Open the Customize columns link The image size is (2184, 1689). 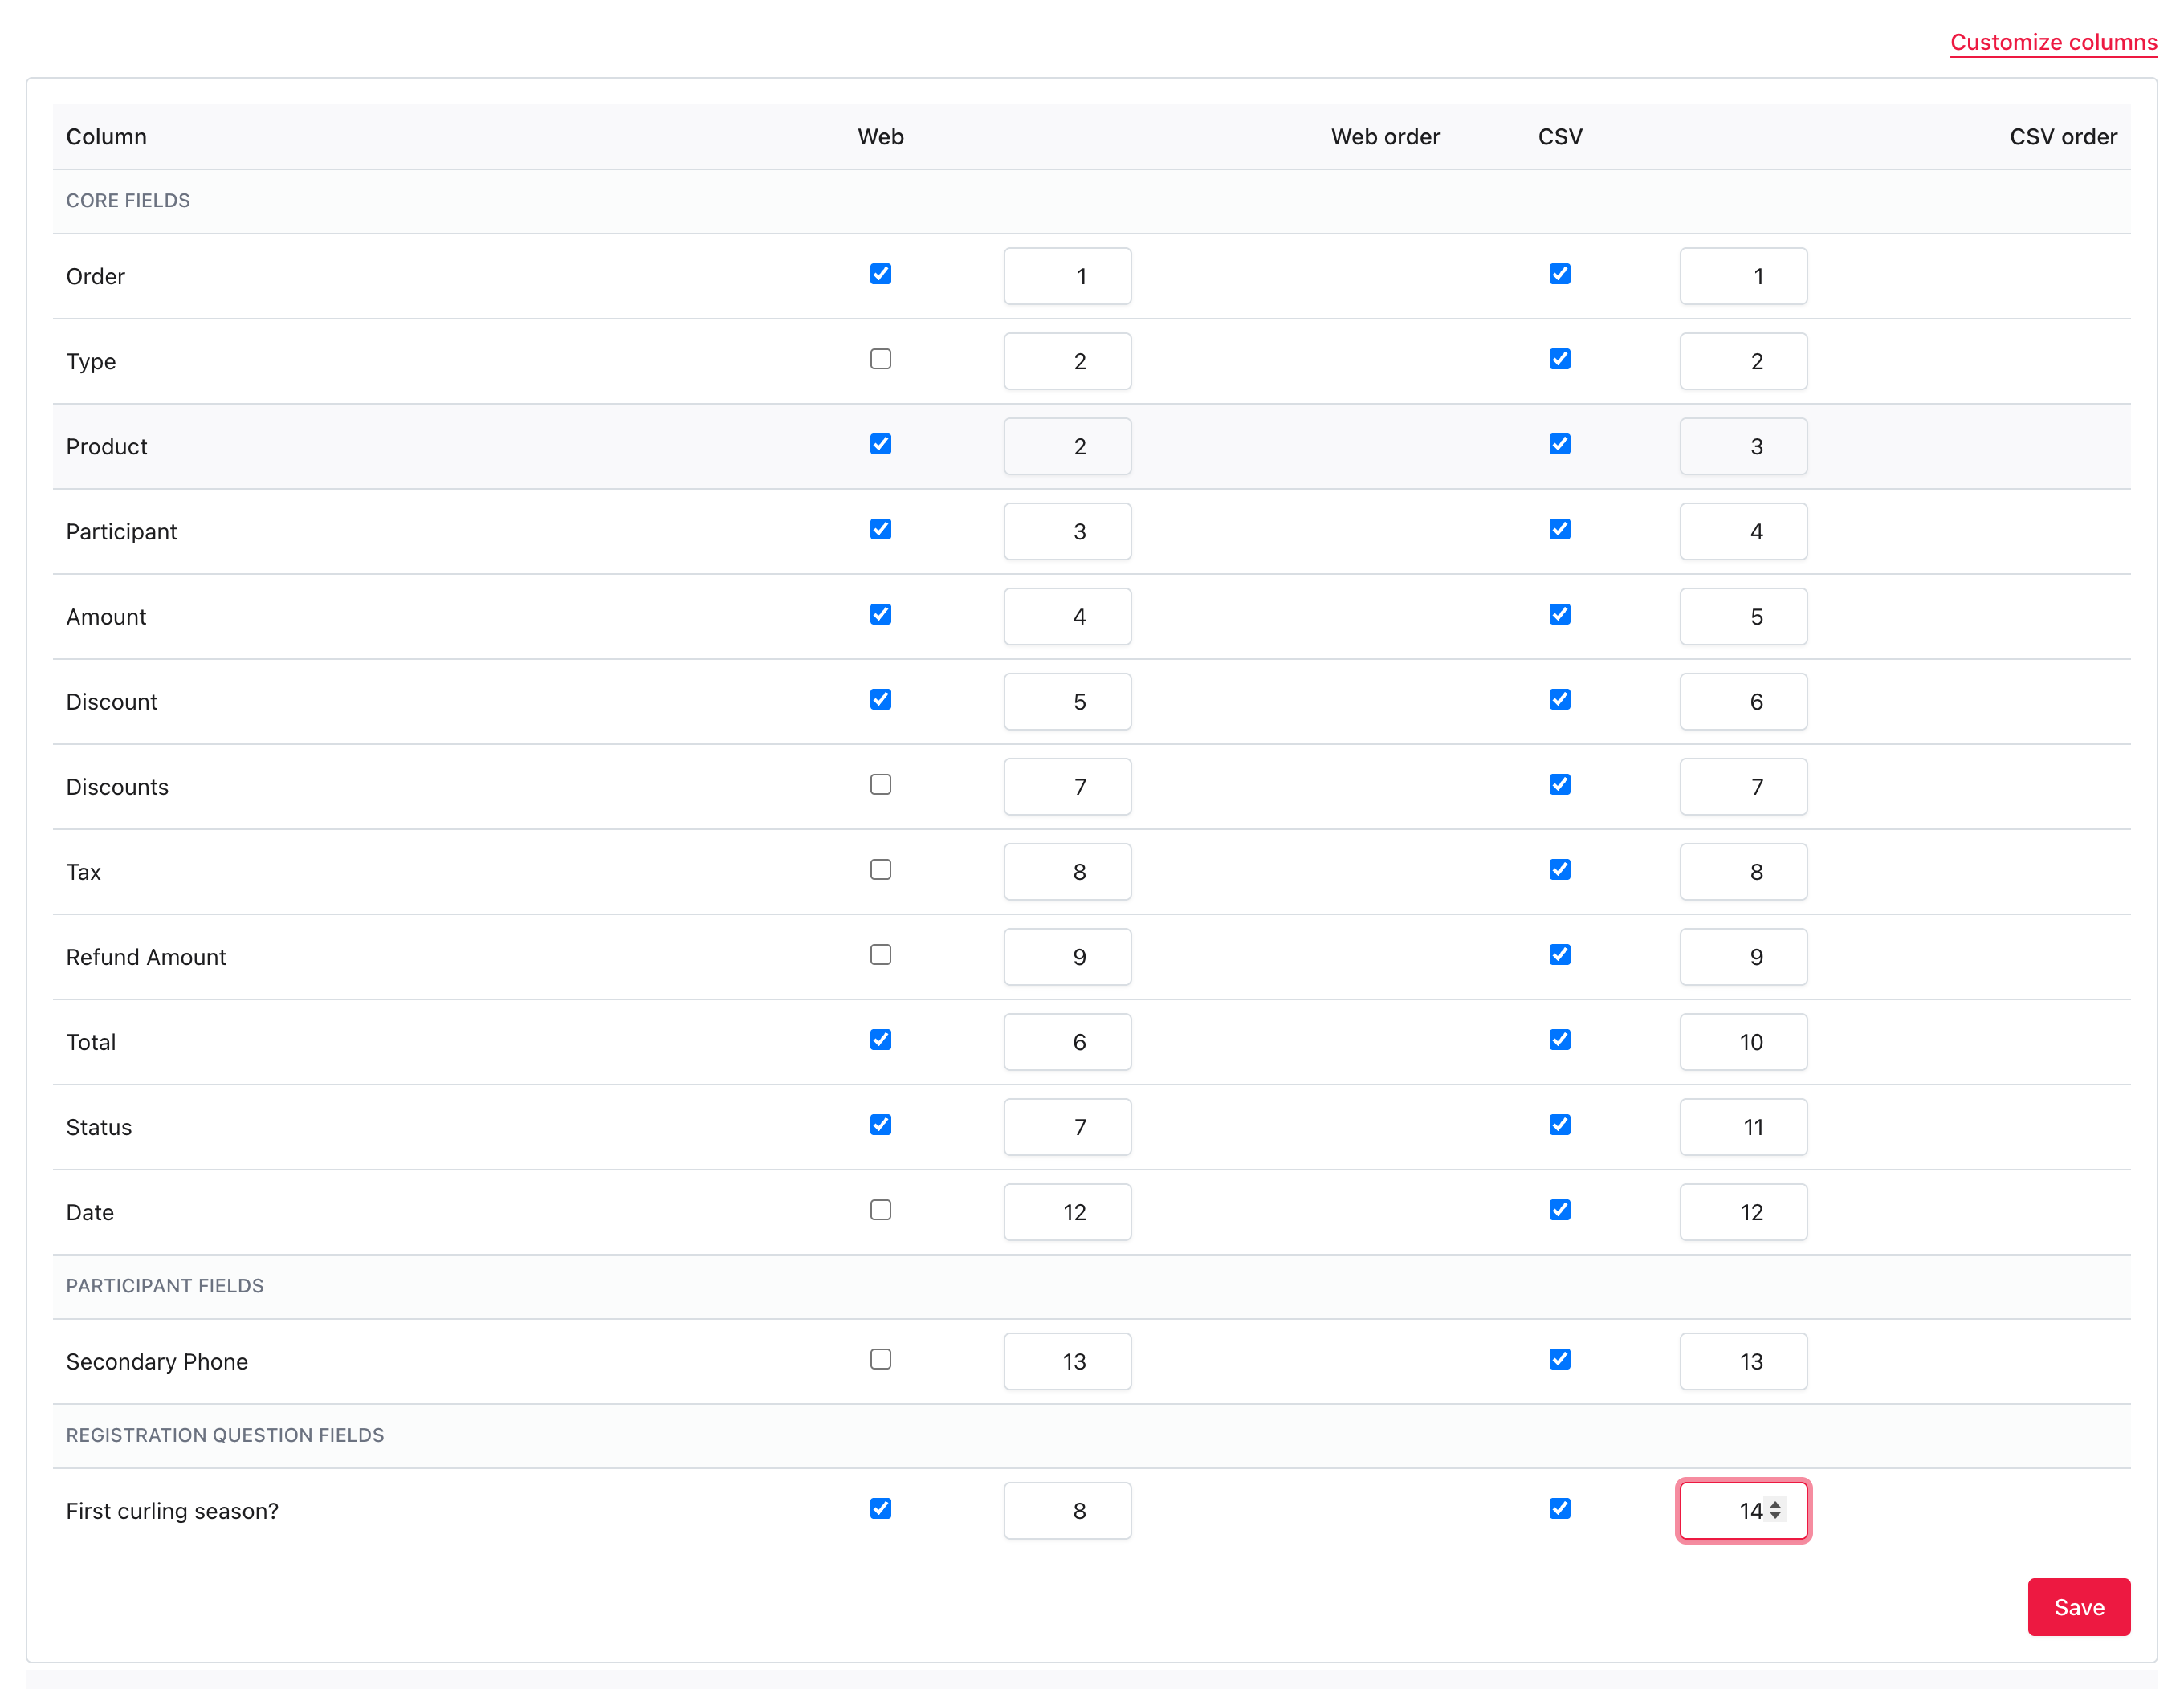coord(2053,42)
